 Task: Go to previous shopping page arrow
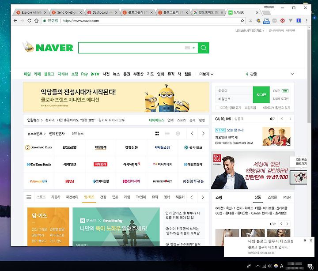[281, 224]
